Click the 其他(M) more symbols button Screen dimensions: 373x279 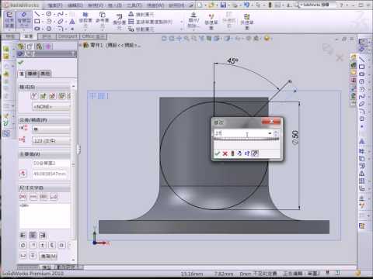(x=48, y=256)
